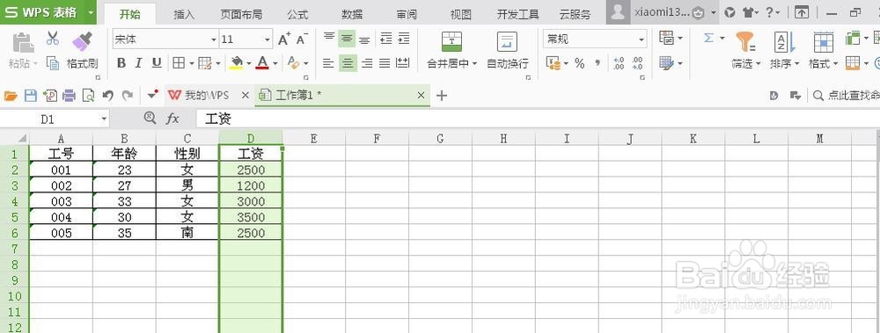Image resolution: width=880 pixels, height=333 pixels.
Task: Apply distributed alignment icon
Action: (x=402, y=62)
